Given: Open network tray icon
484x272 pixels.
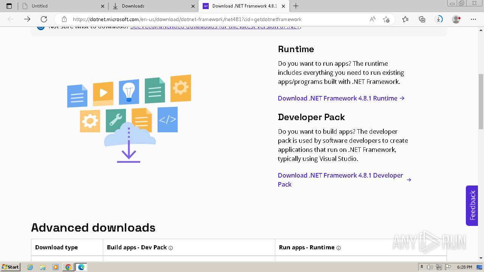Looking at the screenshot, I should (x=439, y=267).
